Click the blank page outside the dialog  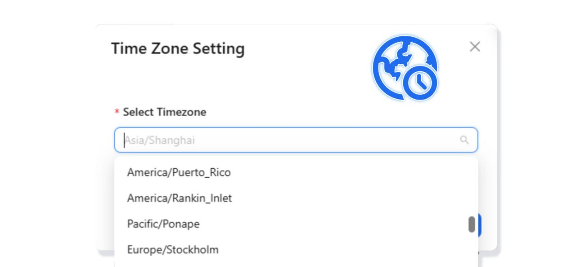(x=45, y=135)
